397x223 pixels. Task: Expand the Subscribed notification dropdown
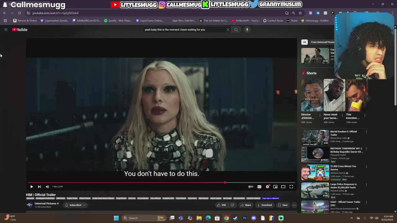point(75,205)
